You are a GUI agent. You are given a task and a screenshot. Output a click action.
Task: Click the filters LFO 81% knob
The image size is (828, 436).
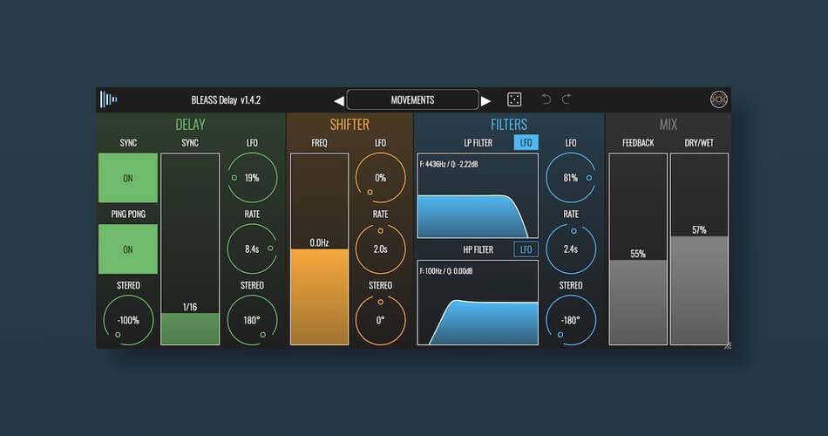[571, 178]
